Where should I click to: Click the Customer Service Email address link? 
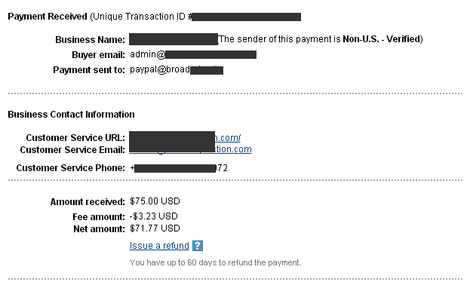[191, 149]
